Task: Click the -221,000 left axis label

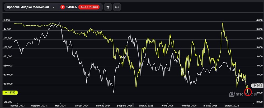Action: coord(7,57)
